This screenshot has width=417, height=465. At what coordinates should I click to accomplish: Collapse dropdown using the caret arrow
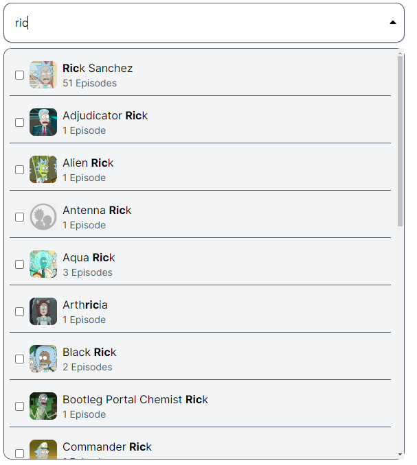[393, 23]
